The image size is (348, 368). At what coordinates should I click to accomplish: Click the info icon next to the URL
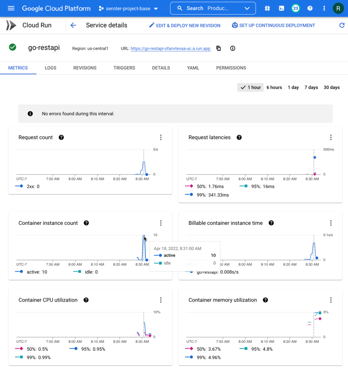232,48
